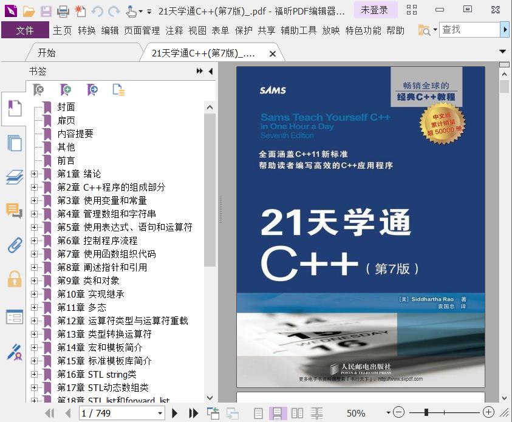The width and height of the screenshot is (512, 422).
Task: Delete bookmark icon in bookmarks panel
Action: point(38,89)
